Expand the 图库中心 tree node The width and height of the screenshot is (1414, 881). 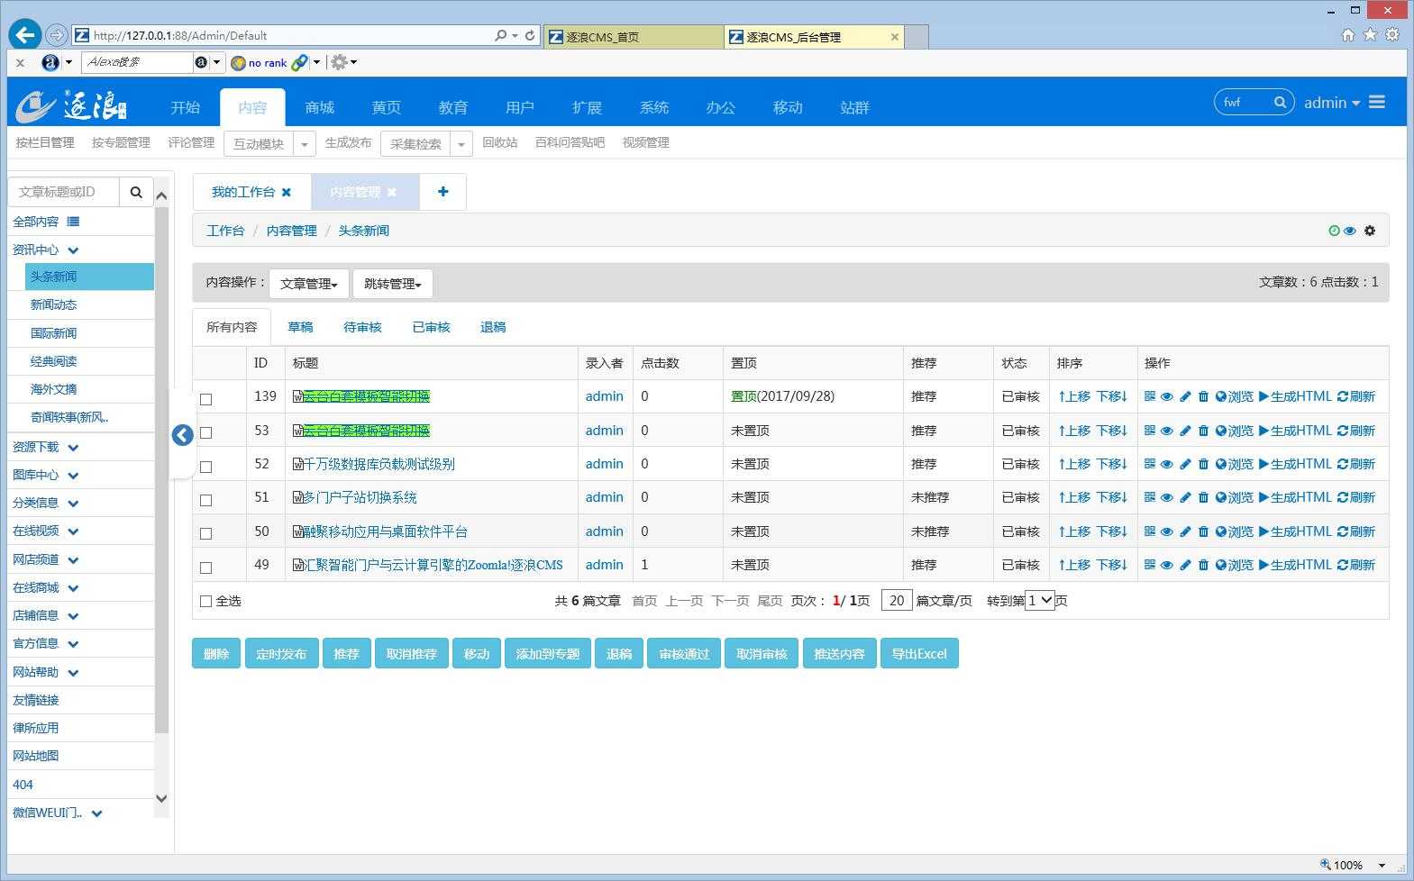[x=73, y=475]
